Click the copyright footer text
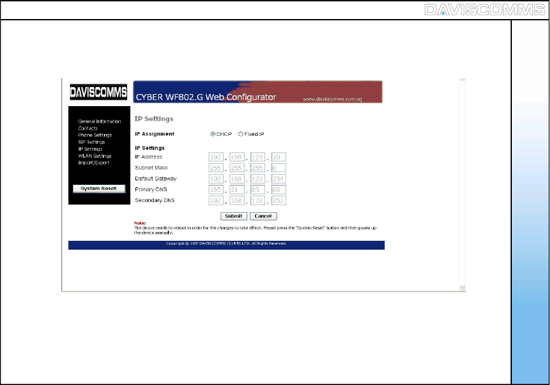Screen dimensions: 550x385 [226, 243]
